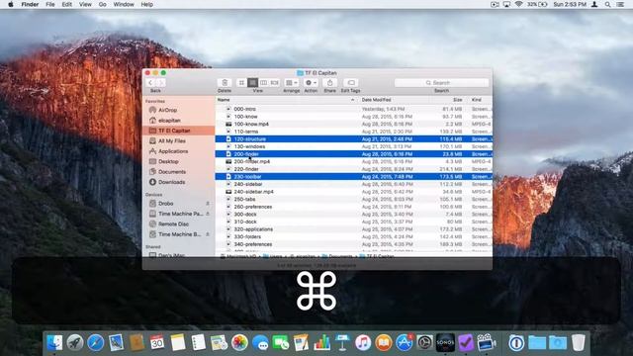633x356 pixels.
Task: Open App Store from the Dock
Action: pyautogui.click(x=405, y=343)
